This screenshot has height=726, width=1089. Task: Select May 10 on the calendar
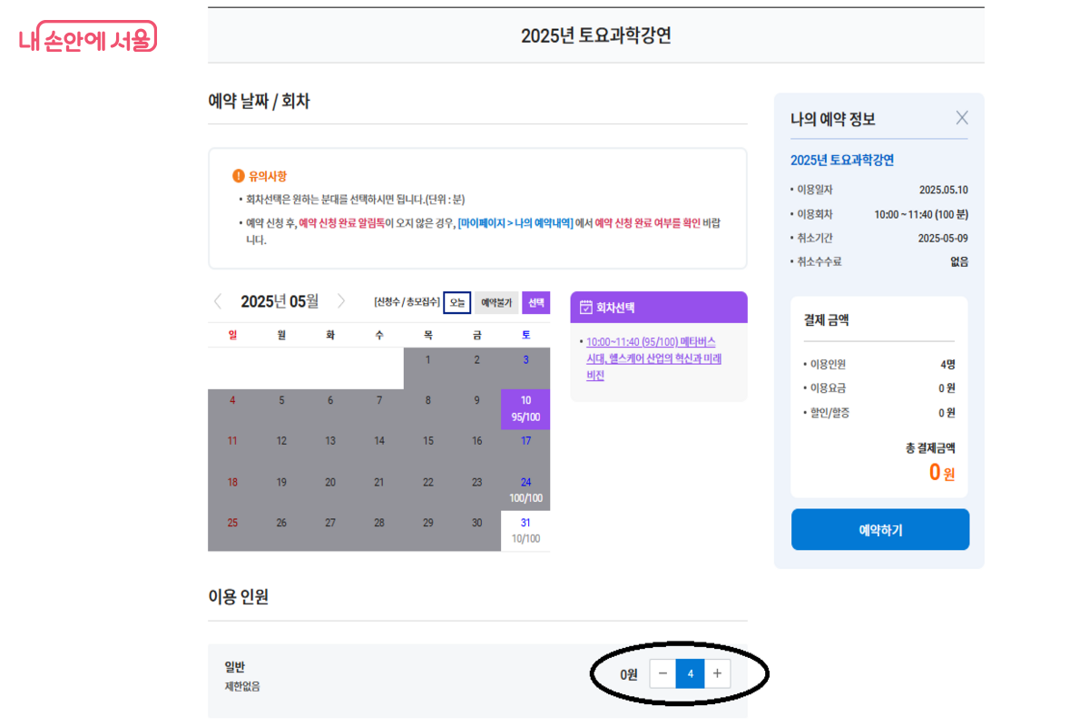coord(525,408)
